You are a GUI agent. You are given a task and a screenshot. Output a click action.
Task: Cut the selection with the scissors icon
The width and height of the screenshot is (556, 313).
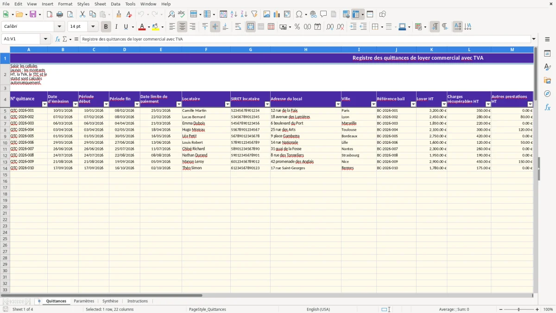(x=82, y=14)
